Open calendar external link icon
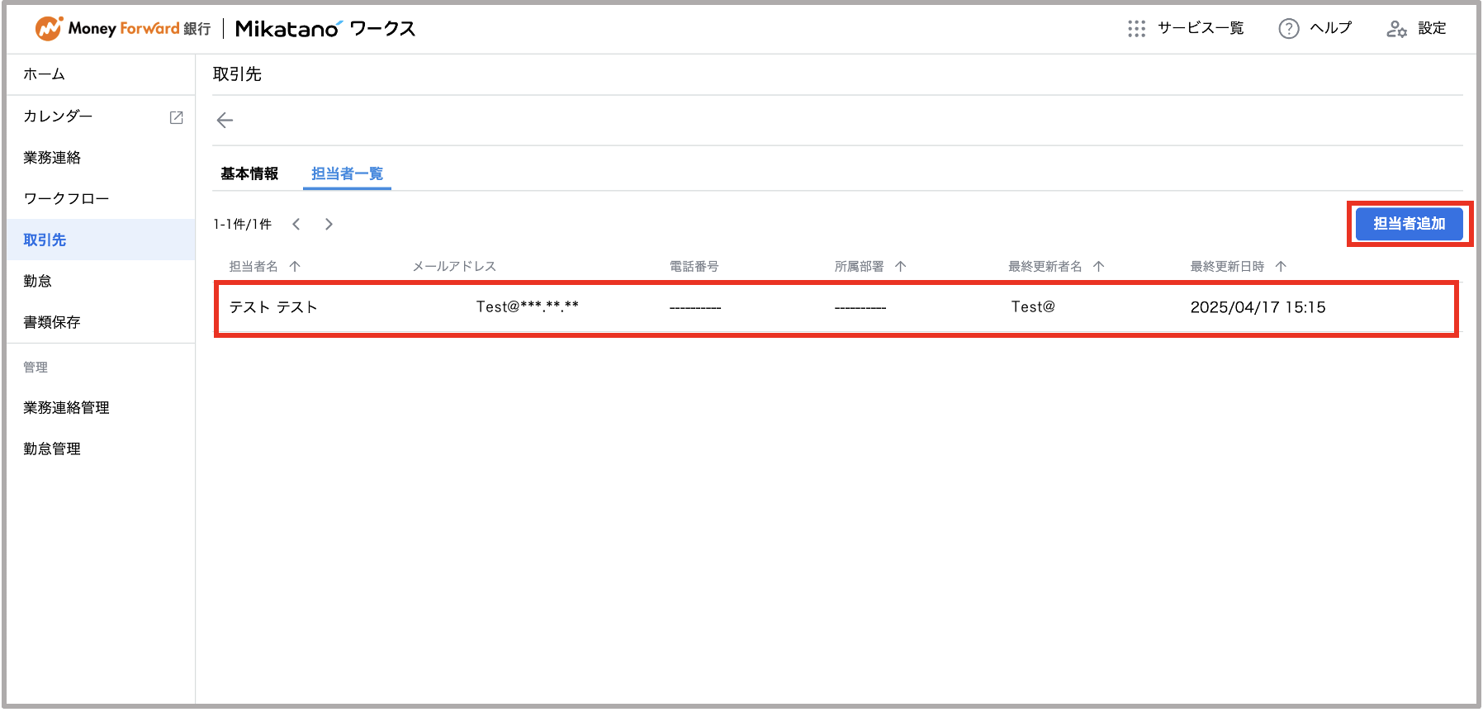Viewport: 1483px width, 712px height. 176,117
